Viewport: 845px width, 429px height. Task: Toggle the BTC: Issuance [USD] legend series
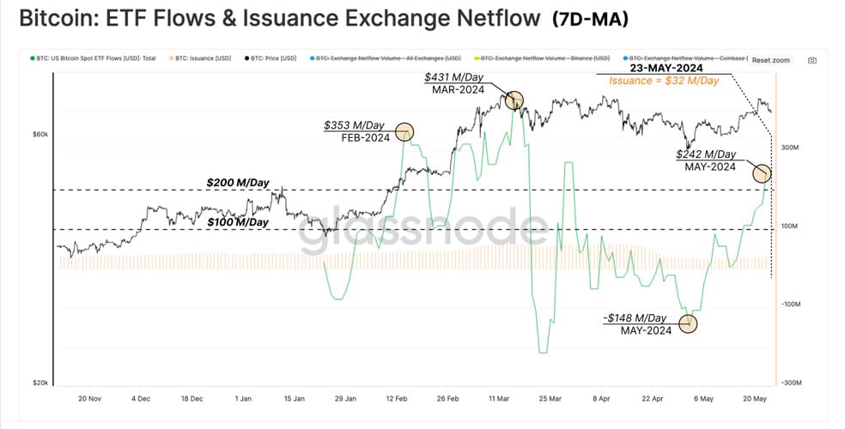click(200, 58)
